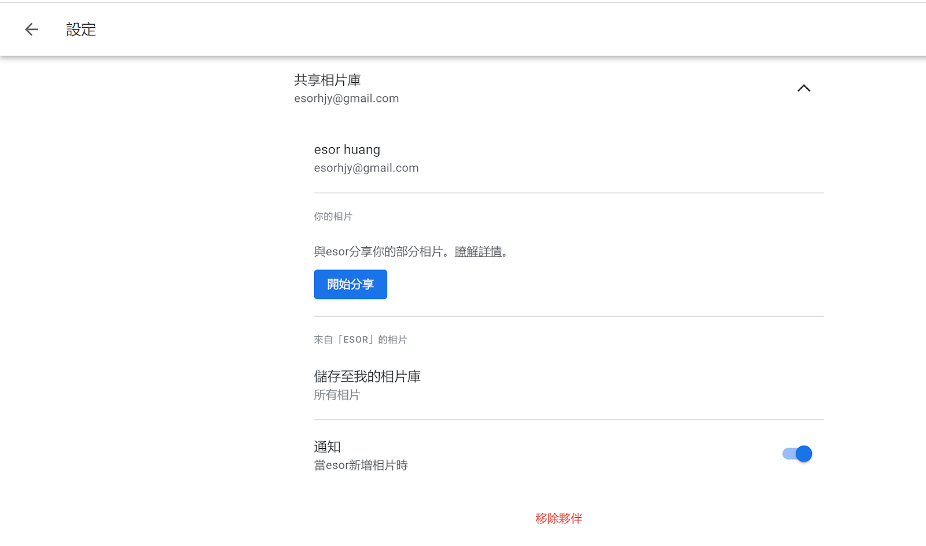Click the 所有相片 value text
Screen dimensions: 926x546
pyautogui.click(x=337, y=395)
